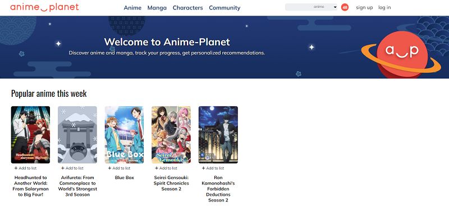Add Arifureta 3rd Season to list
The image size is (449, 207).
(x=72, y=168)
